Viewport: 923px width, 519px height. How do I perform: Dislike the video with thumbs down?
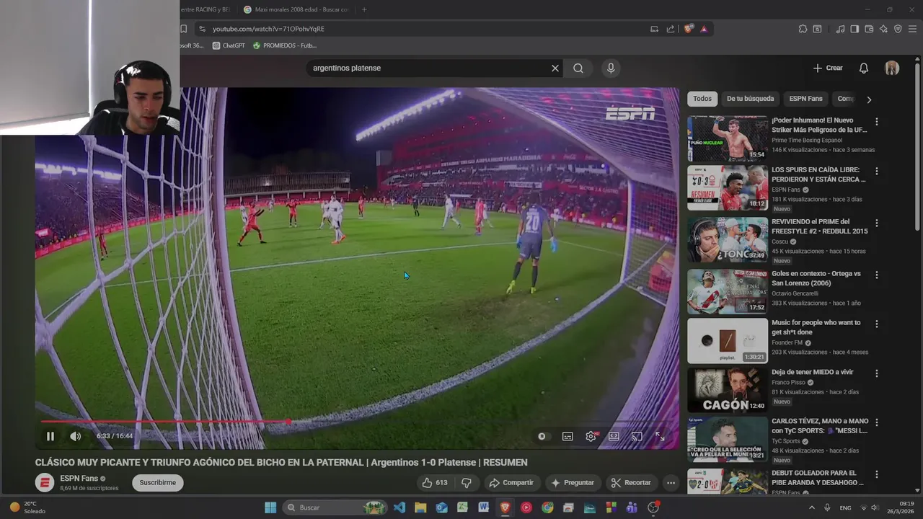(x=467, y=483)
